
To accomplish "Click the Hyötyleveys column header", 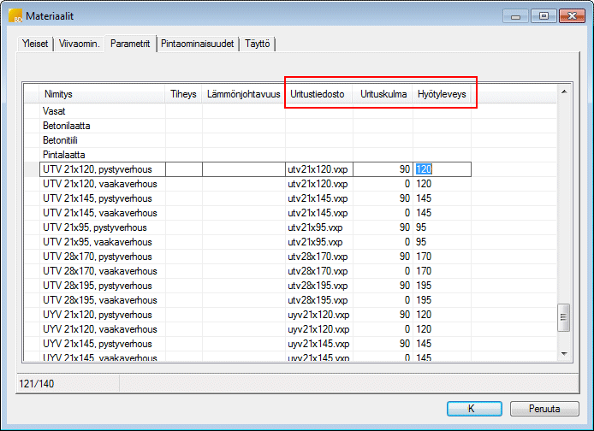I will [x=442, y=94].
